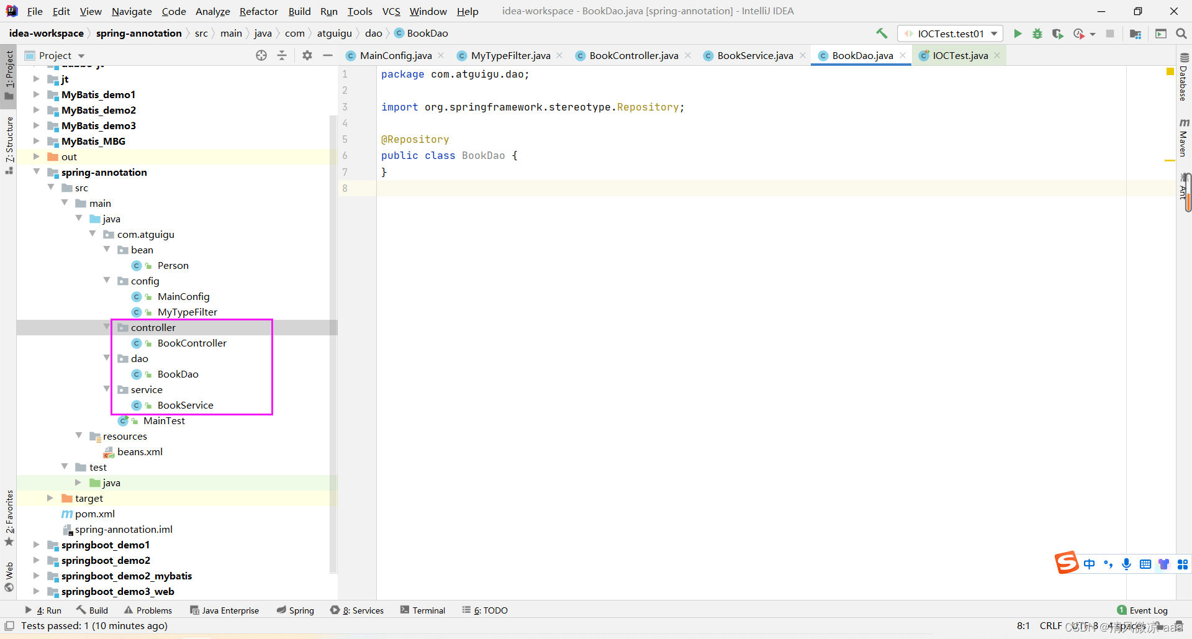Select BookController in project tree
Viewport: 1192px width, 639px height.
coord(192,343)
